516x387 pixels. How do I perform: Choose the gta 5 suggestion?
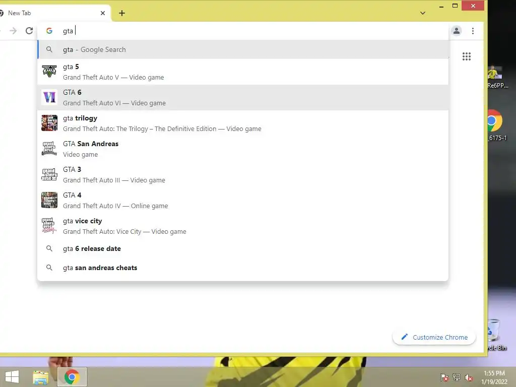[243, 72]
